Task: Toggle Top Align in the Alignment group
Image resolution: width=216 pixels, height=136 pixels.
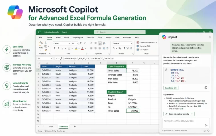Action: pos(91,43)
